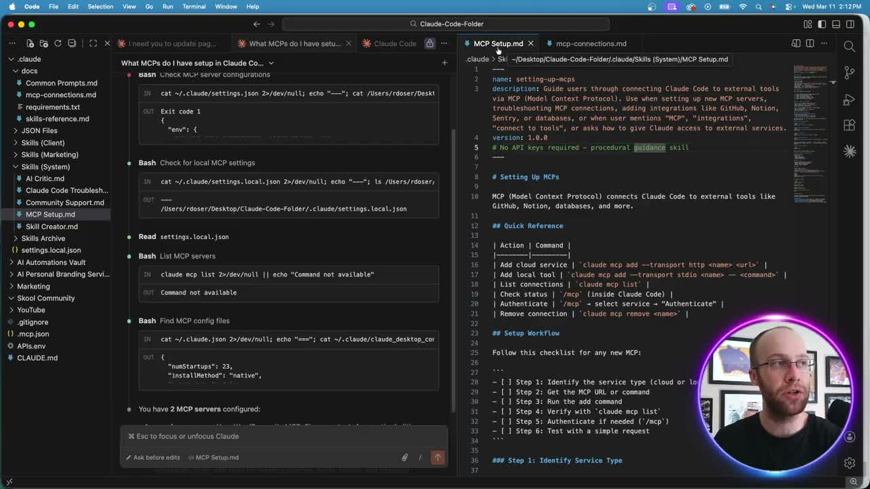Refresh the explorer file tree
The image size is (870, 489).
58,43
